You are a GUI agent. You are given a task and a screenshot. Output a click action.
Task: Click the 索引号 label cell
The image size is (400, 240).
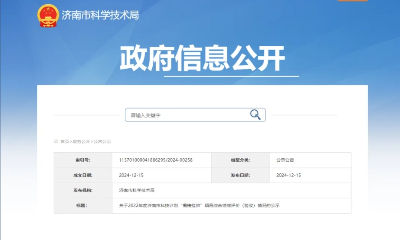(82, 160)
